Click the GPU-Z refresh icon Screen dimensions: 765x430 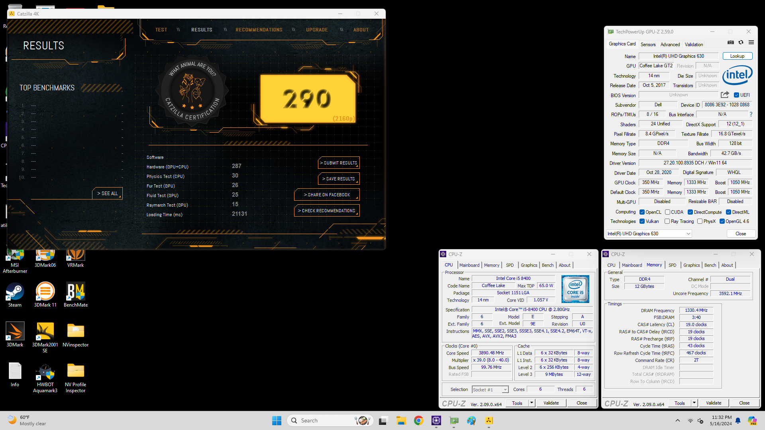(x=741, y=42)
